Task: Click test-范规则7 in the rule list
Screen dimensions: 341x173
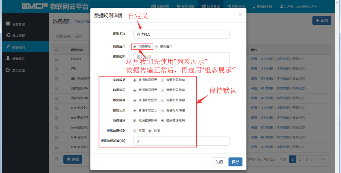Action: (79, 118)
